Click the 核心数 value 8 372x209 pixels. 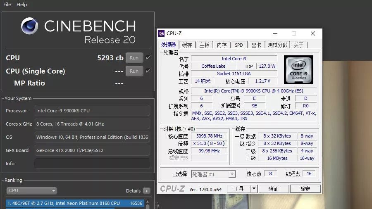point(270,174)
